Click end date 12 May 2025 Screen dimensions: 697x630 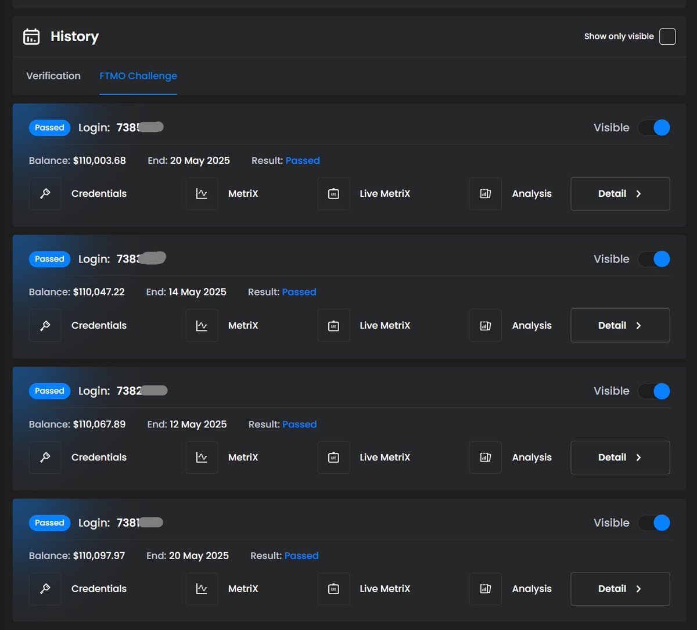198,424
